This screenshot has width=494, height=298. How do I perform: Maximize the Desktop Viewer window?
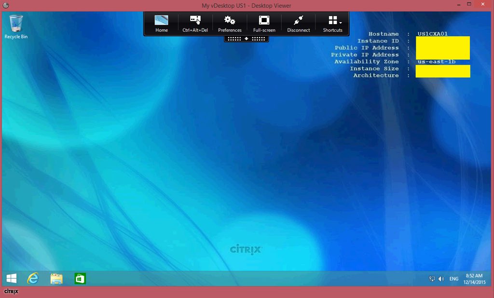click(469, 4)
